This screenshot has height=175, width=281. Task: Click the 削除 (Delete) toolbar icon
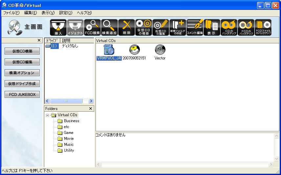coord(126,28)
